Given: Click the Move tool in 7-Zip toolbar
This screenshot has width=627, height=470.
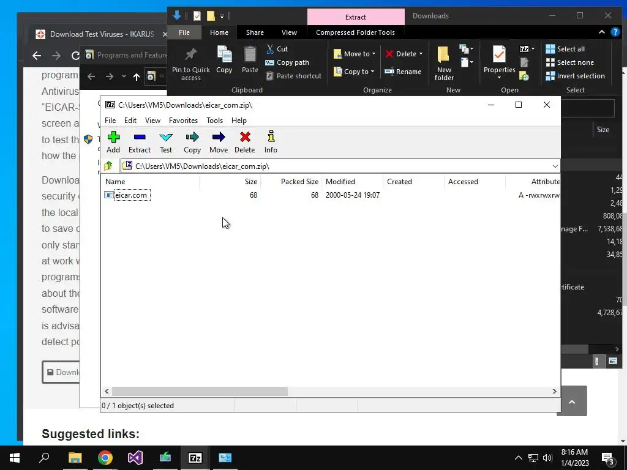Looking at the screenshot, I should (x=219, y=142).
